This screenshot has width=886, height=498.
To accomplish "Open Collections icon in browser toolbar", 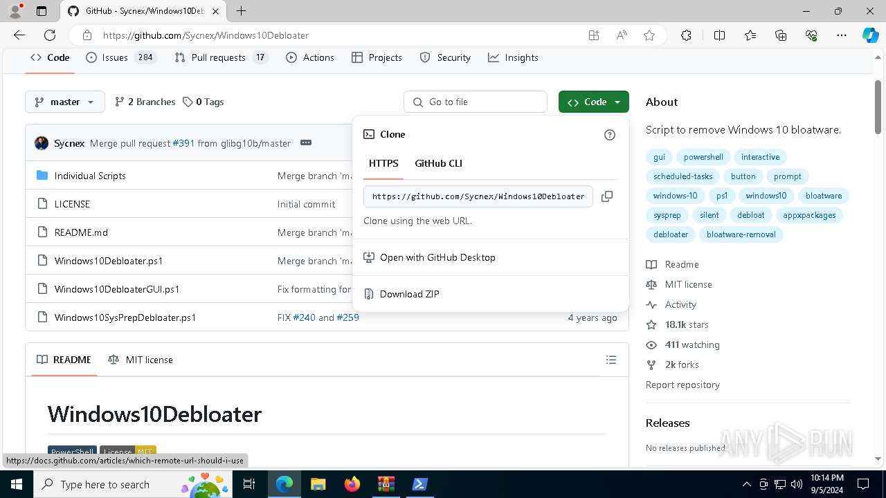I will tap(781, 35).
